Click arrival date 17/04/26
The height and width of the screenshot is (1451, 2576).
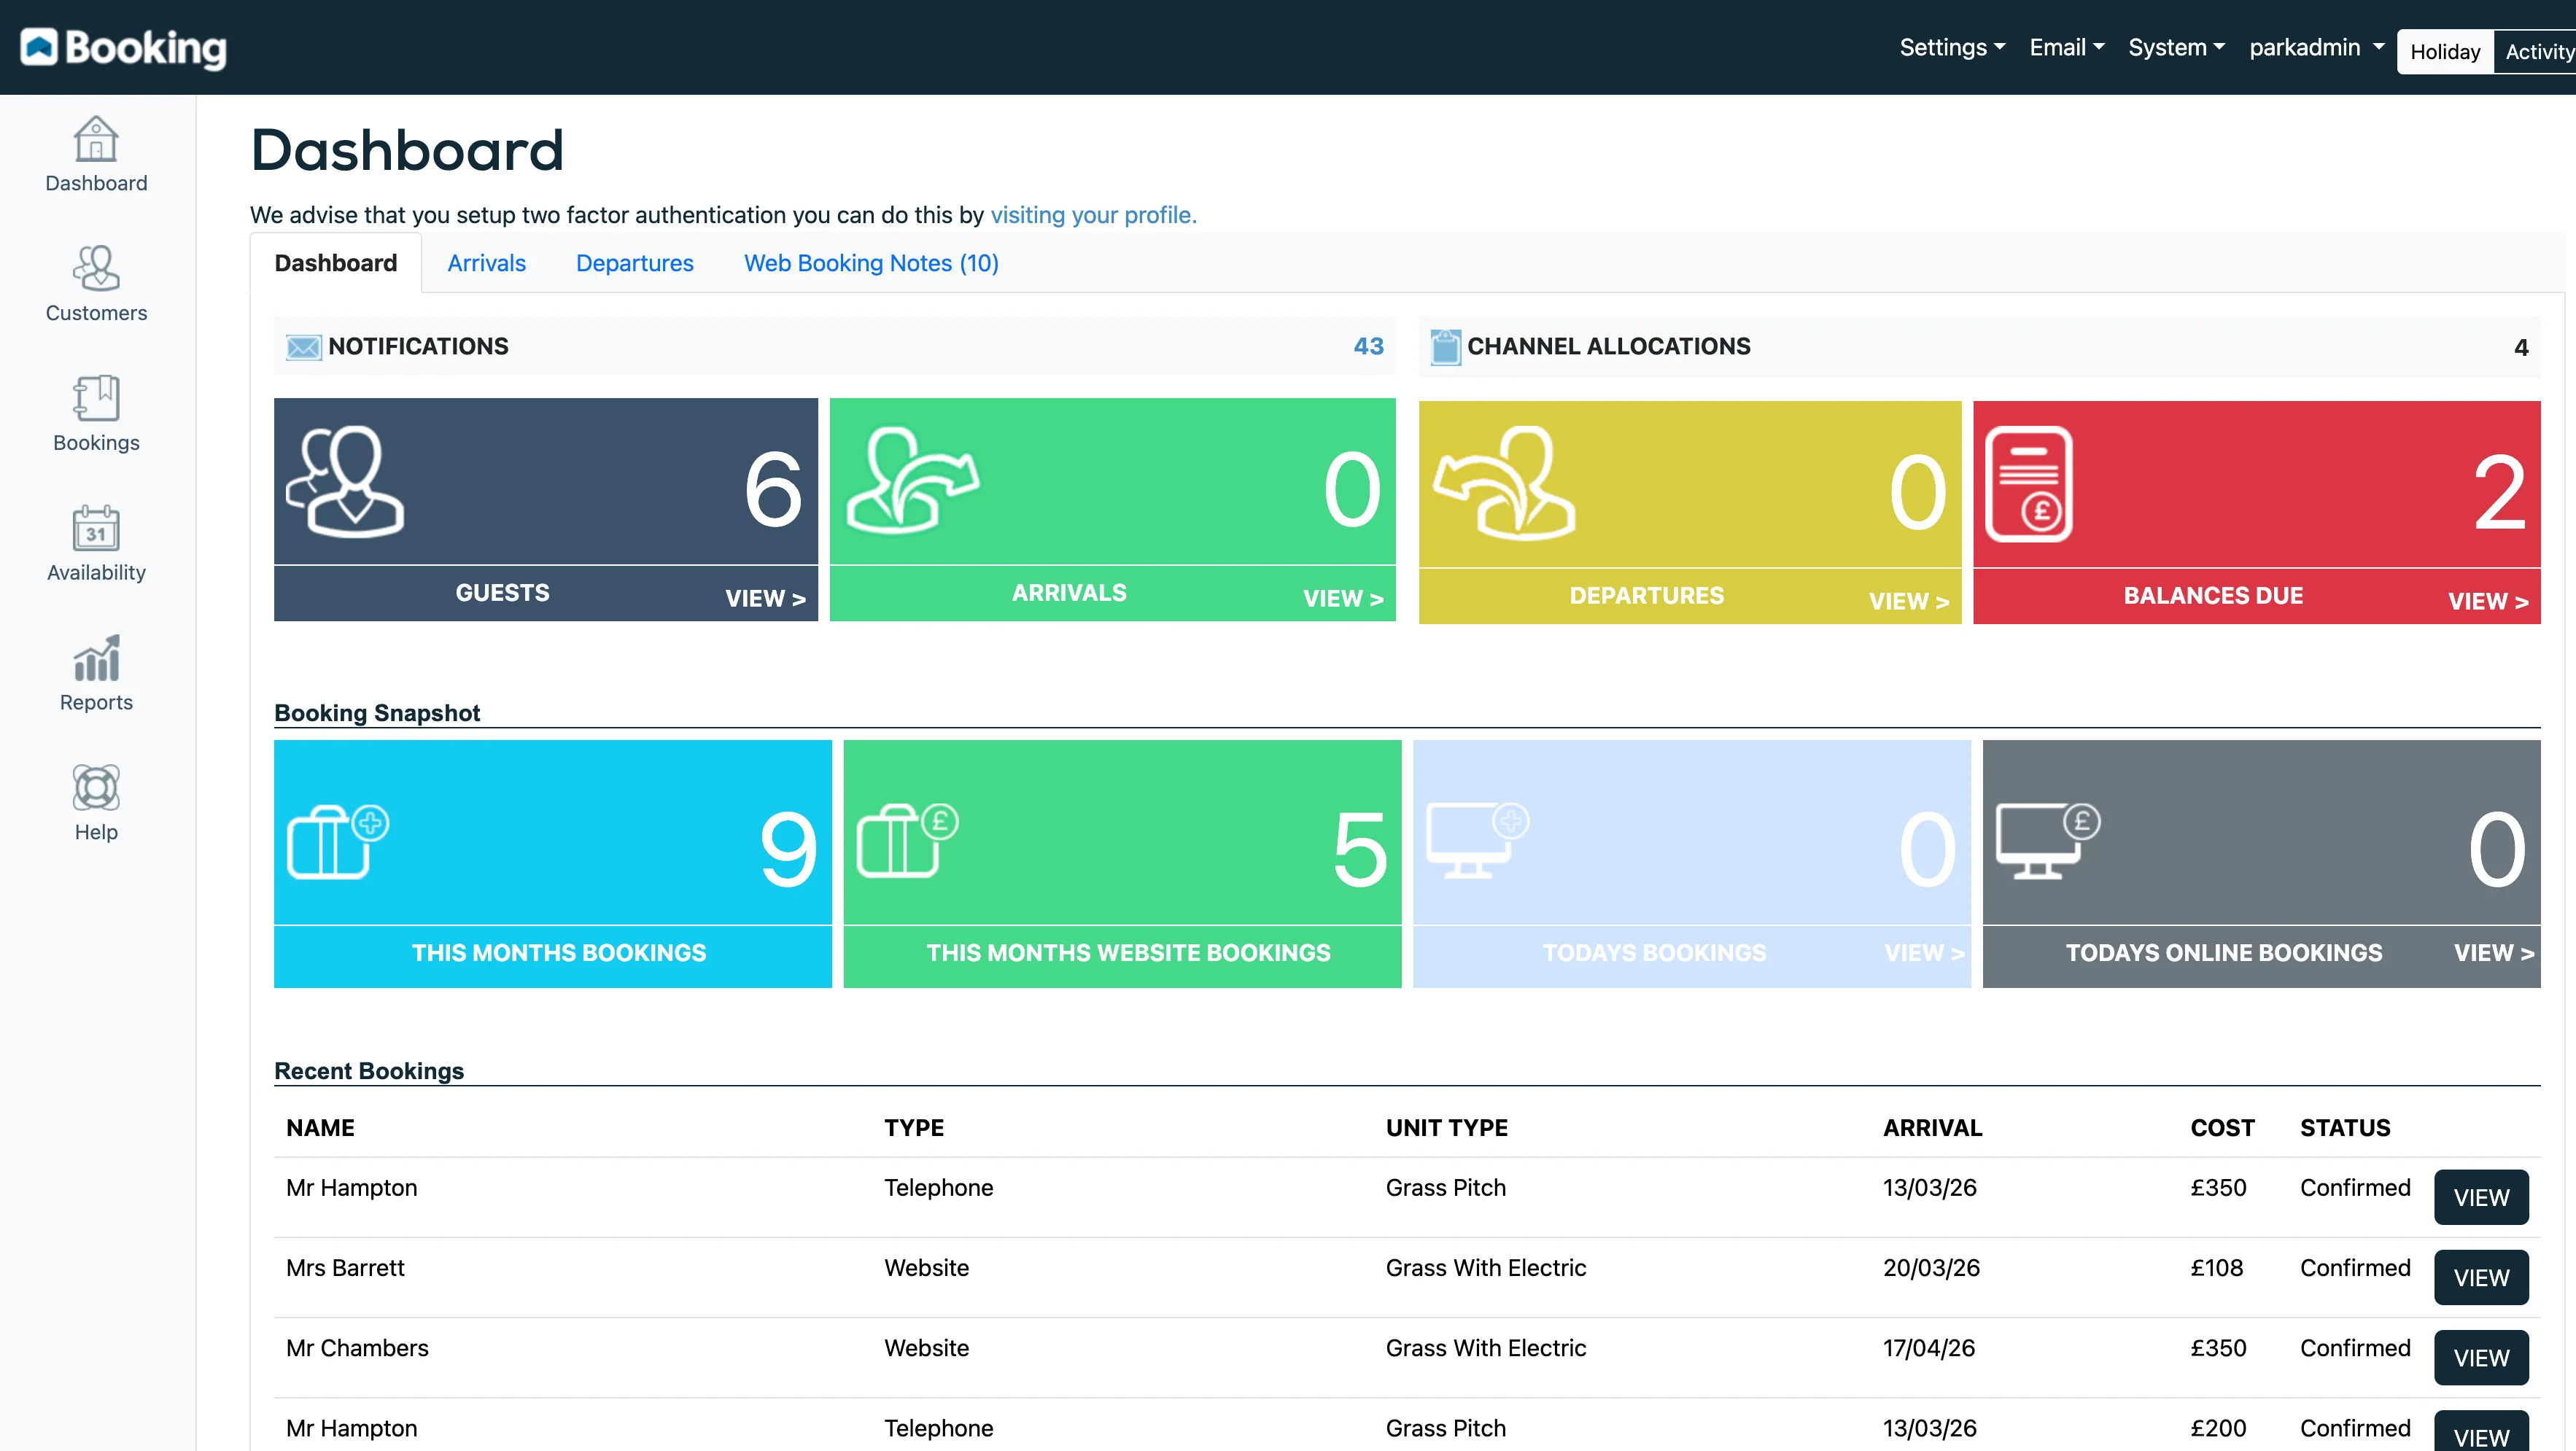[x=1929, y=1348]
